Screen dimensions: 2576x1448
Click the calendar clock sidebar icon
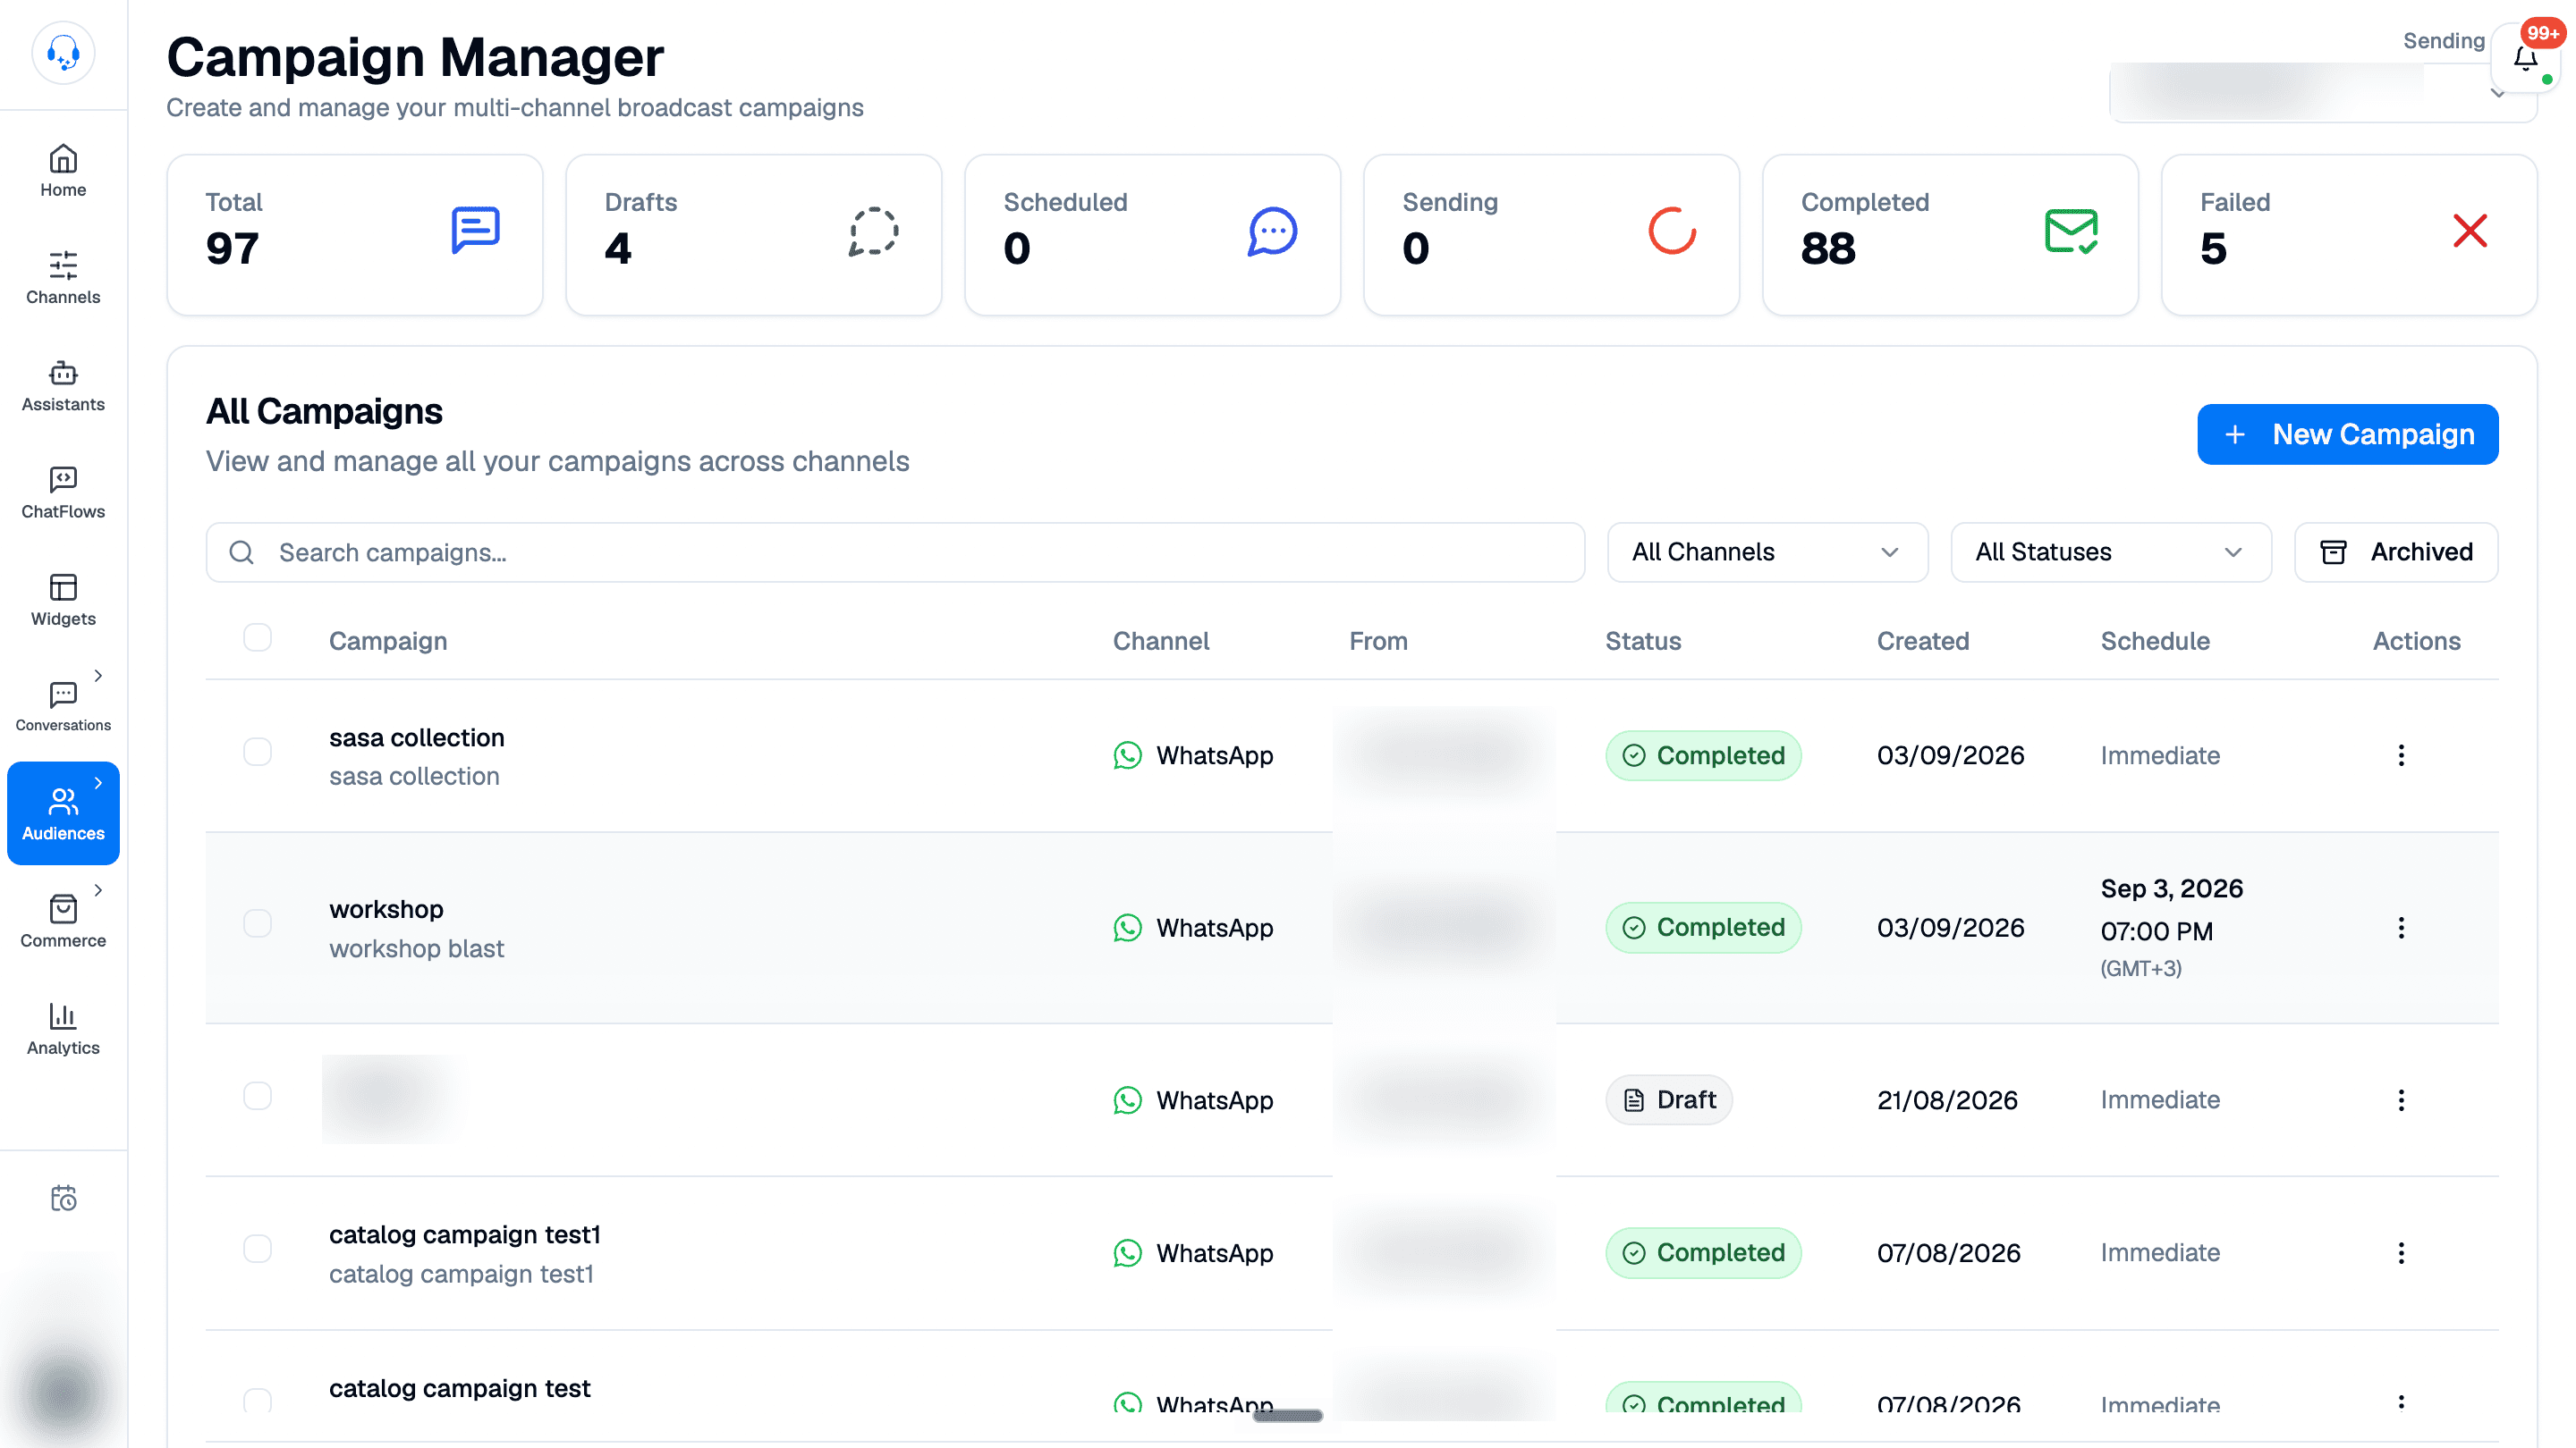63,1197
